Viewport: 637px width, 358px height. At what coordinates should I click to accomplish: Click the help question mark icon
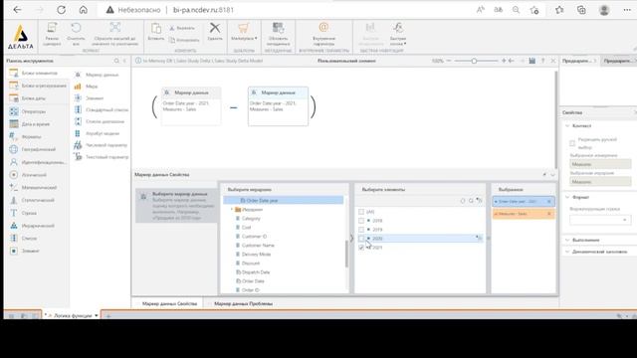542,61
